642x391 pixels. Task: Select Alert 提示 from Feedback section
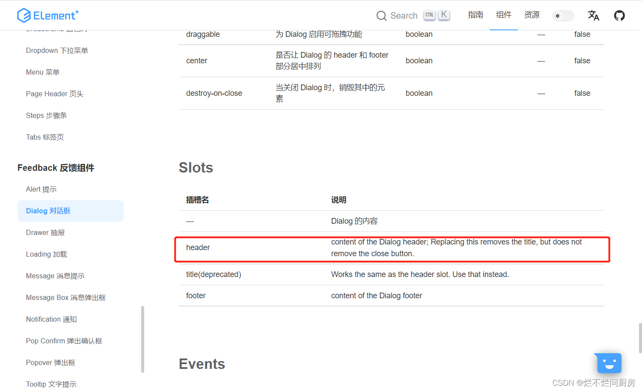click(x=41, y=189)
